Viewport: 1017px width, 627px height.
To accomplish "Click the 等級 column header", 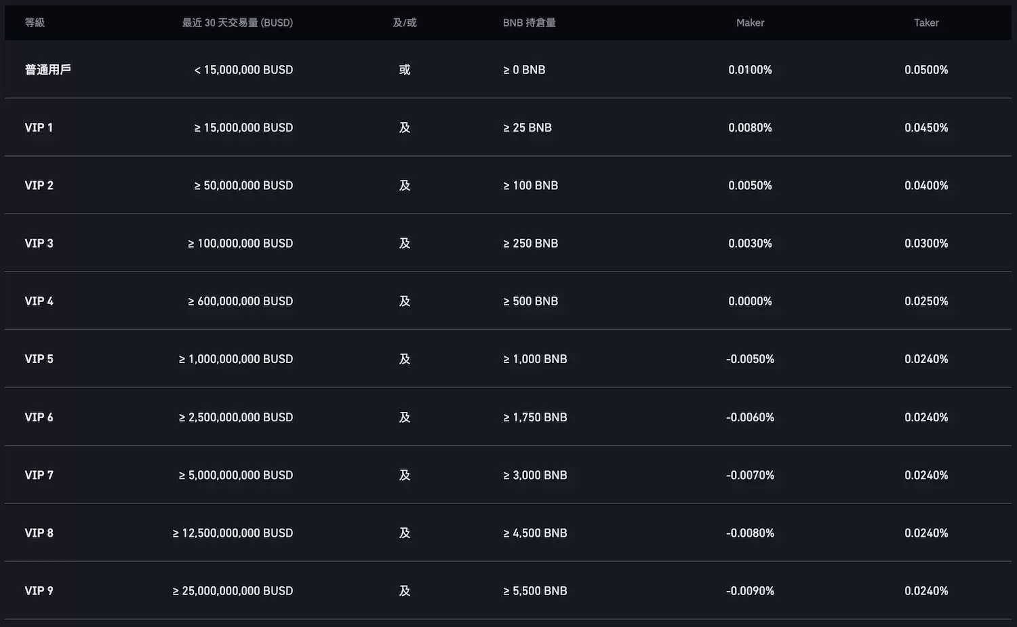I will tap(35, 22).
